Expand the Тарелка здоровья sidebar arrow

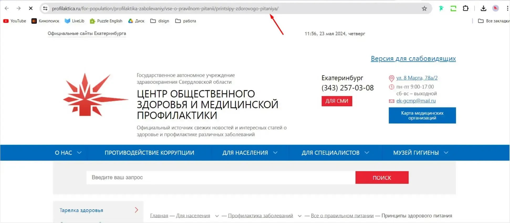tap(137, 210)
